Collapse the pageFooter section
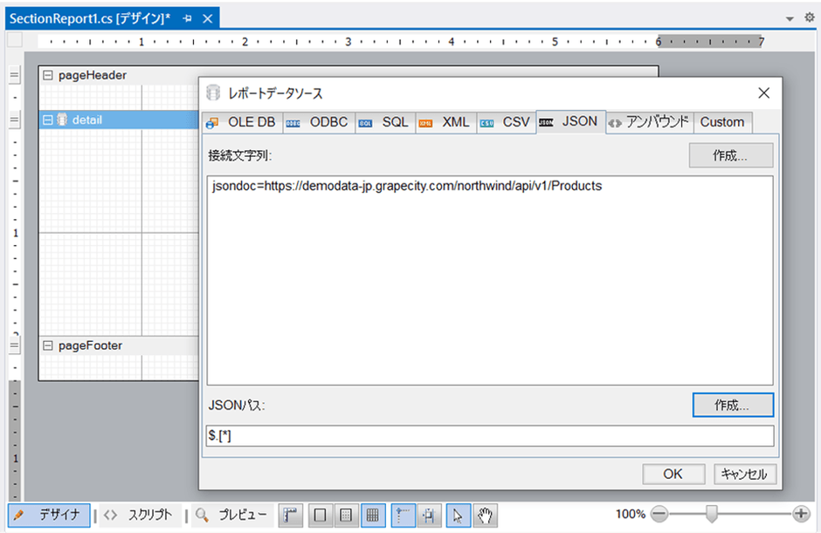This screenshot has width=821, height=533. pyautogui.click(x=48, y=345)
